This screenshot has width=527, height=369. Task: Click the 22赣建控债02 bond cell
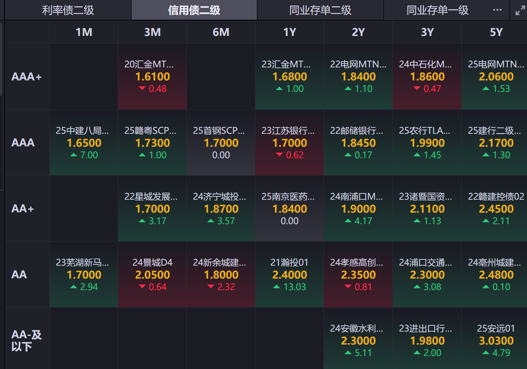point(496,209)
